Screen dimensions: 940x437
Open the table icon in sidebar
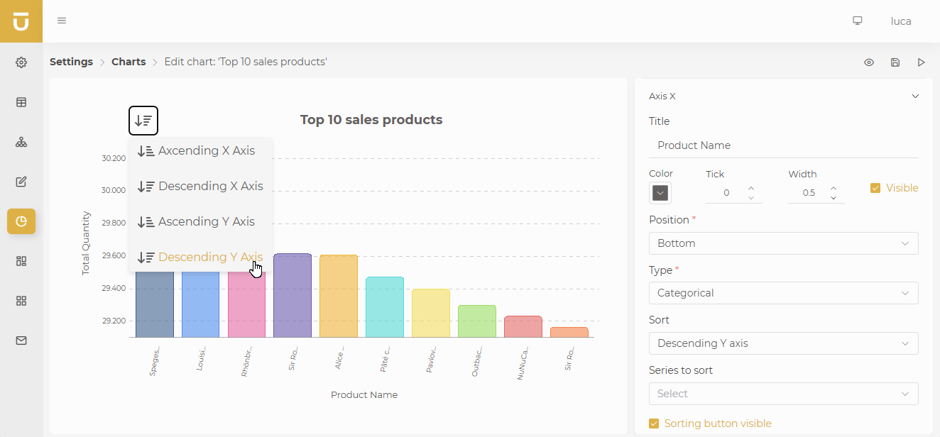[x=21, y=102]
